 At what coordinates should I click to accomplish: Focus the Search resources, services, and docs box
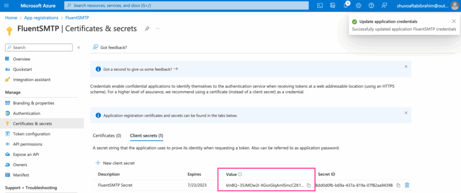(186, 5)
